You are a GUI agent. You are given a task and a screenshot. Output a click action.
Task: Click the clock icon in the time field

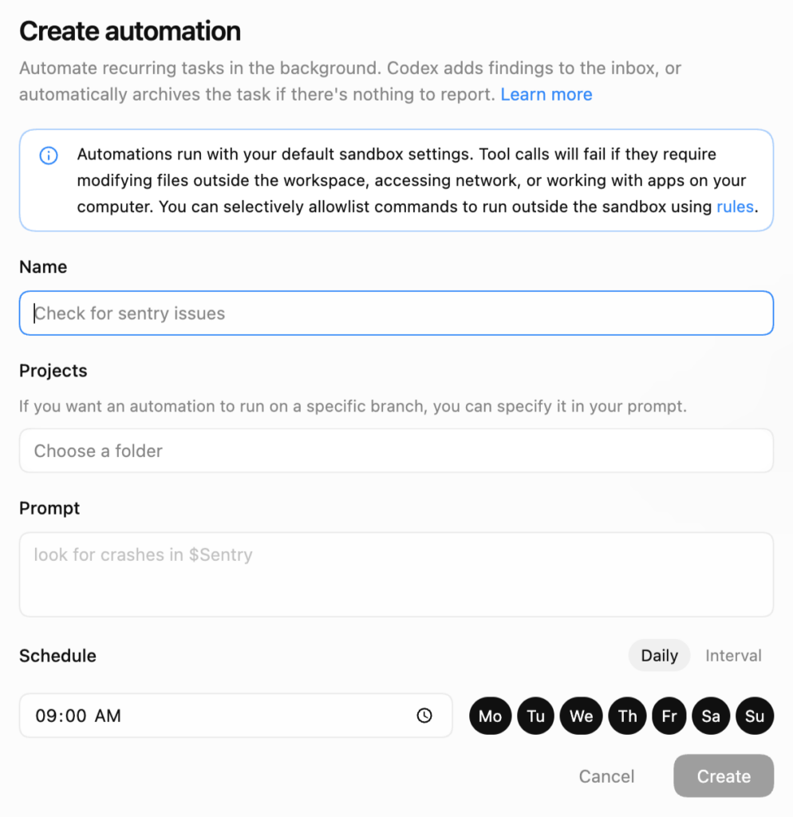[x=424, y=716]
